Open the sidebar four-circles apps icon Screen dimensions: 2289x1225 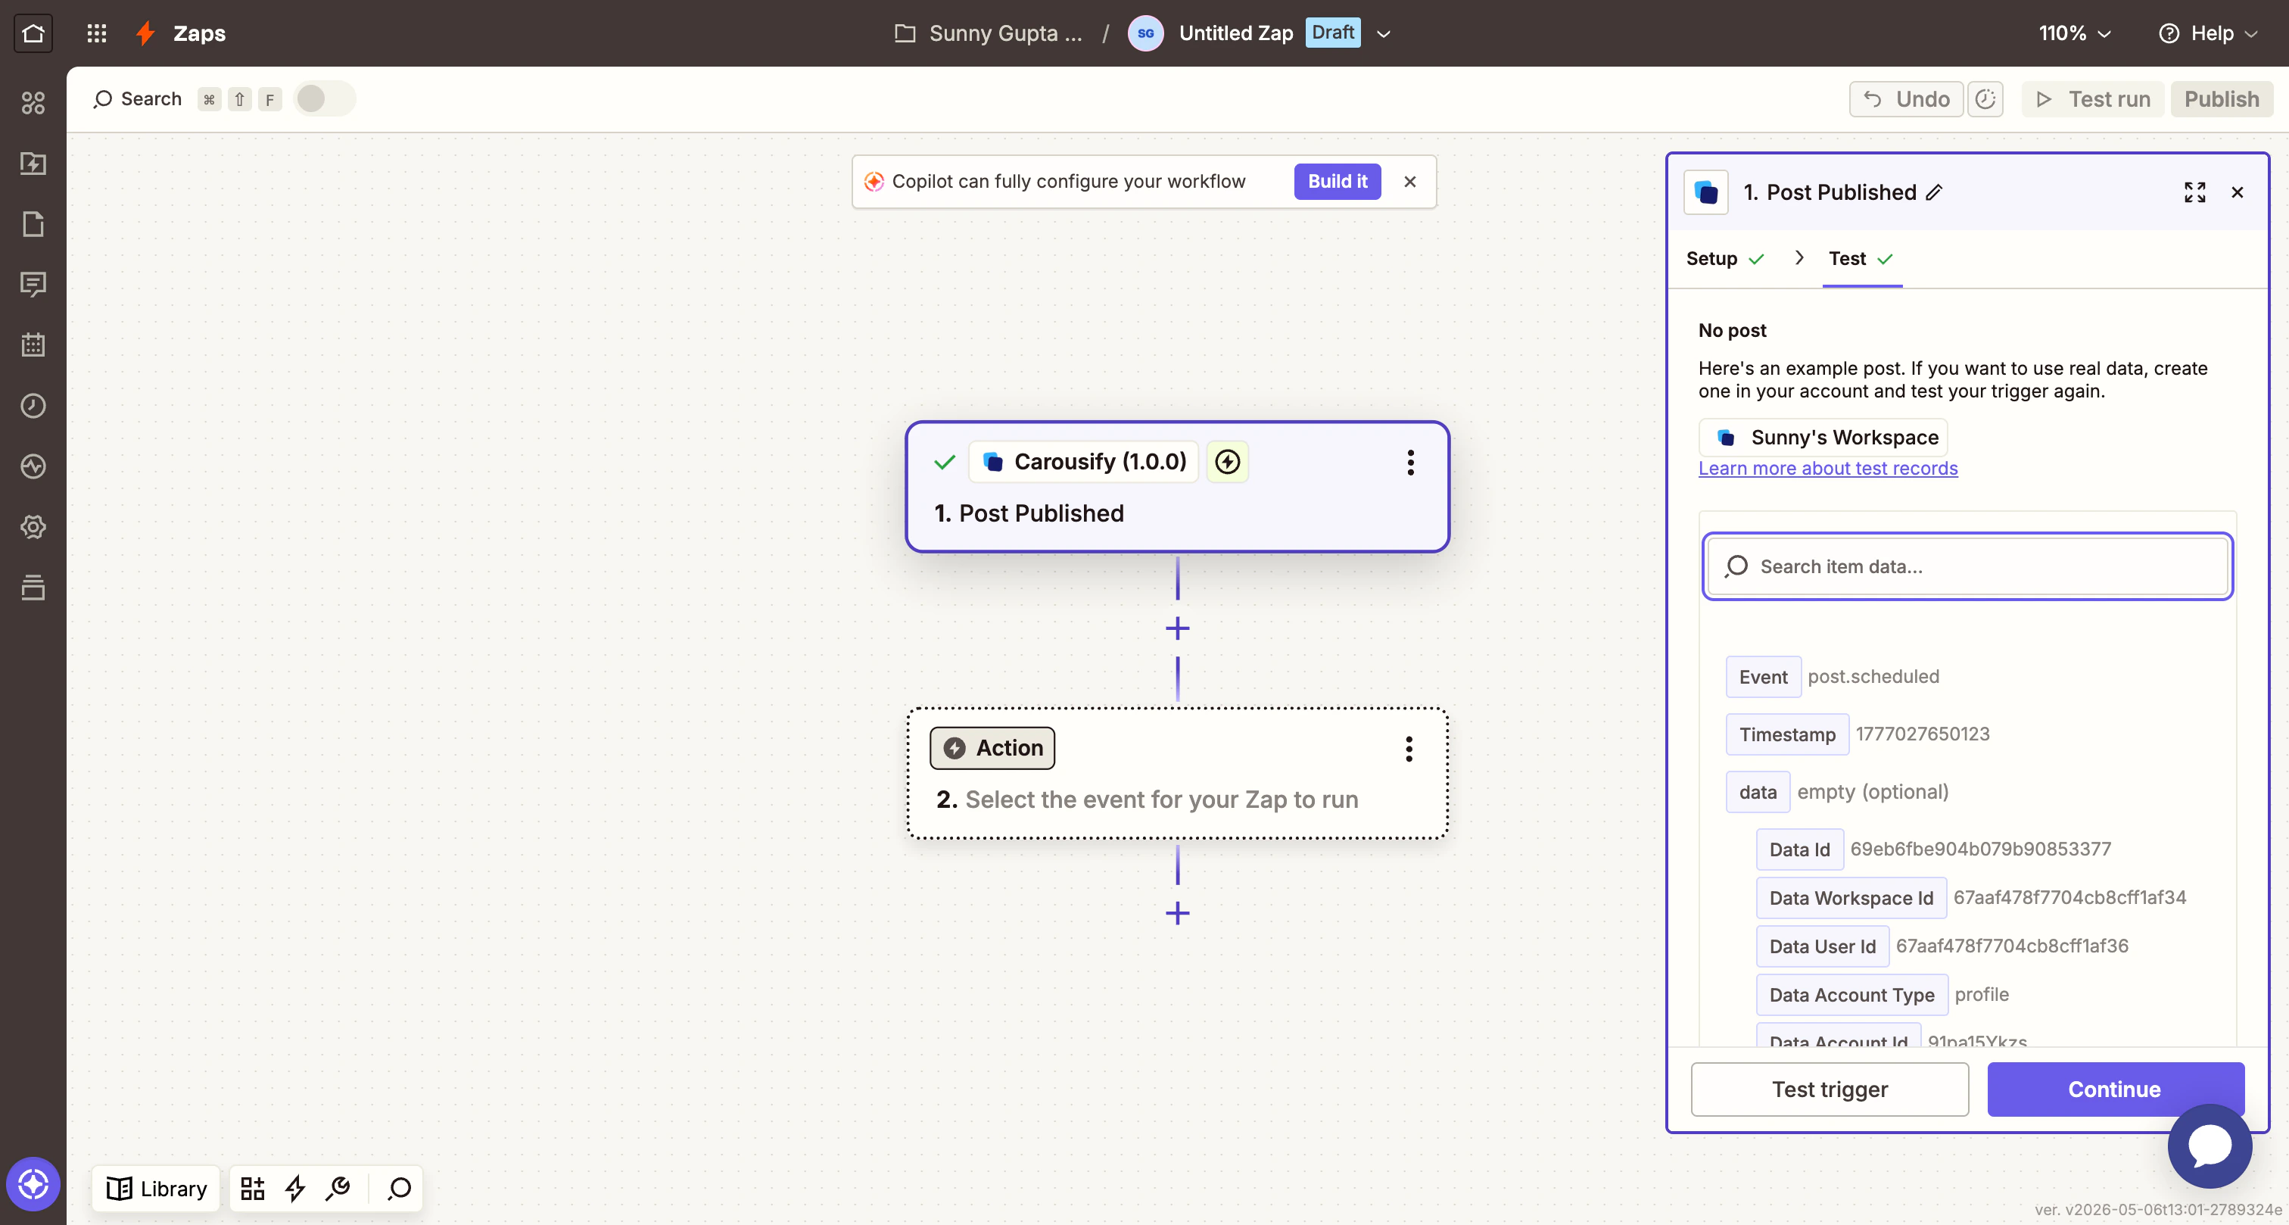coord(33,102)
